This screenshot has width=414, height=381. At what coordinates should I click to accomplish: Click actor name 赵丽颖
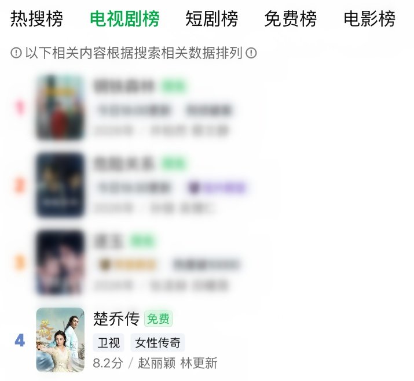tap(156, 363)
